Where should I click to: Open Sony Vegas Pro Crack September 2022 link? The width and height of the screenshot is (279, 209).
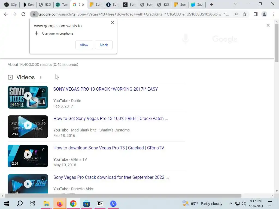(111, 177)
